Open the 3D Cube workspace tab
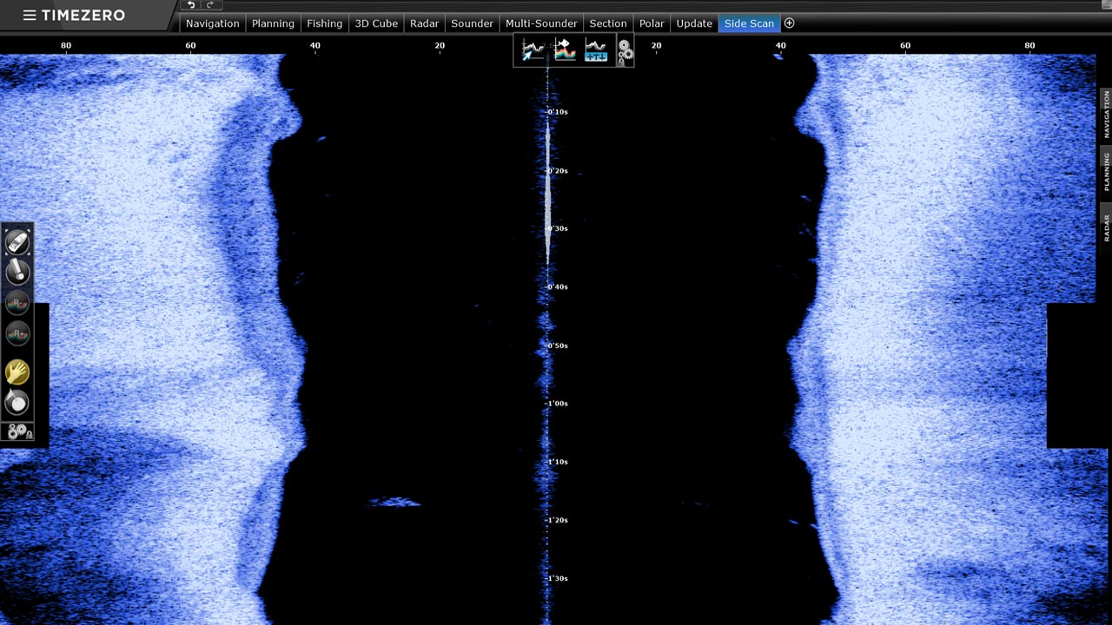The height and width of the screenshot is (625, 1112). (x=376, y=23)
